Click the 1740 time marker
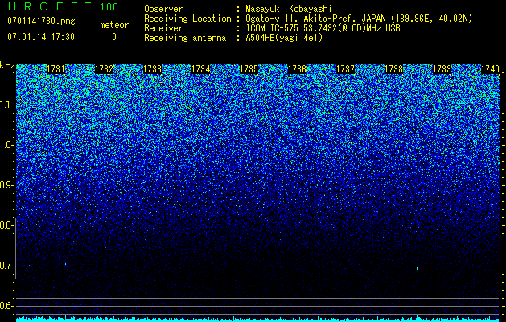Screen dimensions: 506x322 click(x=490, y=69)
